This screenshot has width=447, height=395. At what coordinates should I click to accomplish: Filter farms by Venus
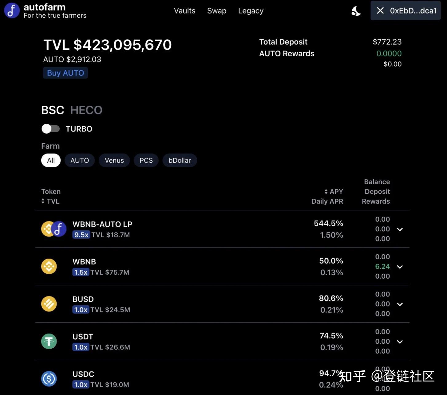[x=114, y=160]
